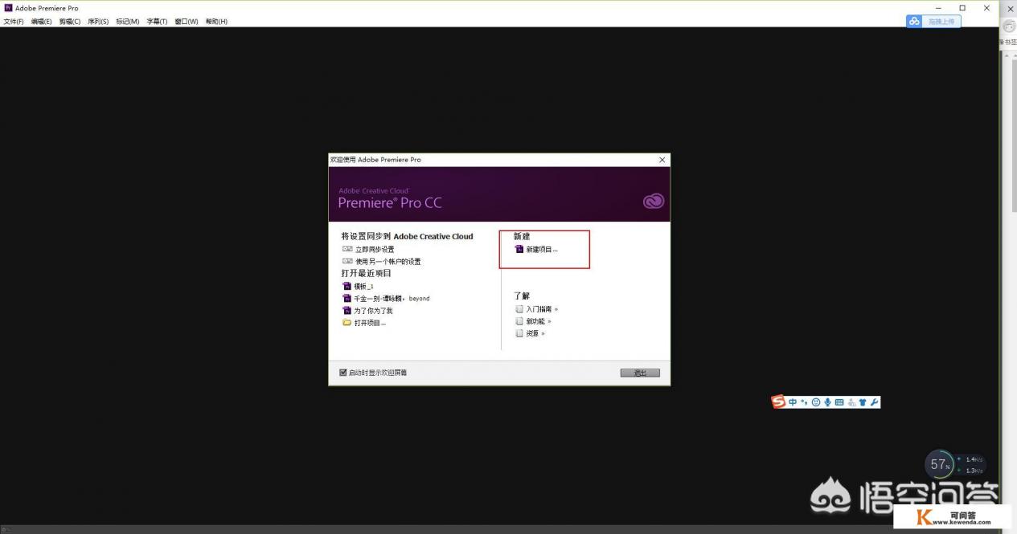The width and height of the screenshot is (1017, 534).
Task: Click the blue cloud upload button at top right
Action: (933, 22)
